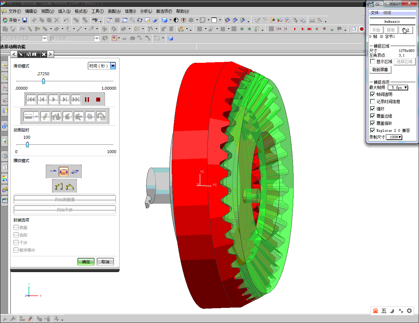Click the 确定 button in animation dialog
The height and width of the screenshot is (323, 419).
(x=86, y=262)
